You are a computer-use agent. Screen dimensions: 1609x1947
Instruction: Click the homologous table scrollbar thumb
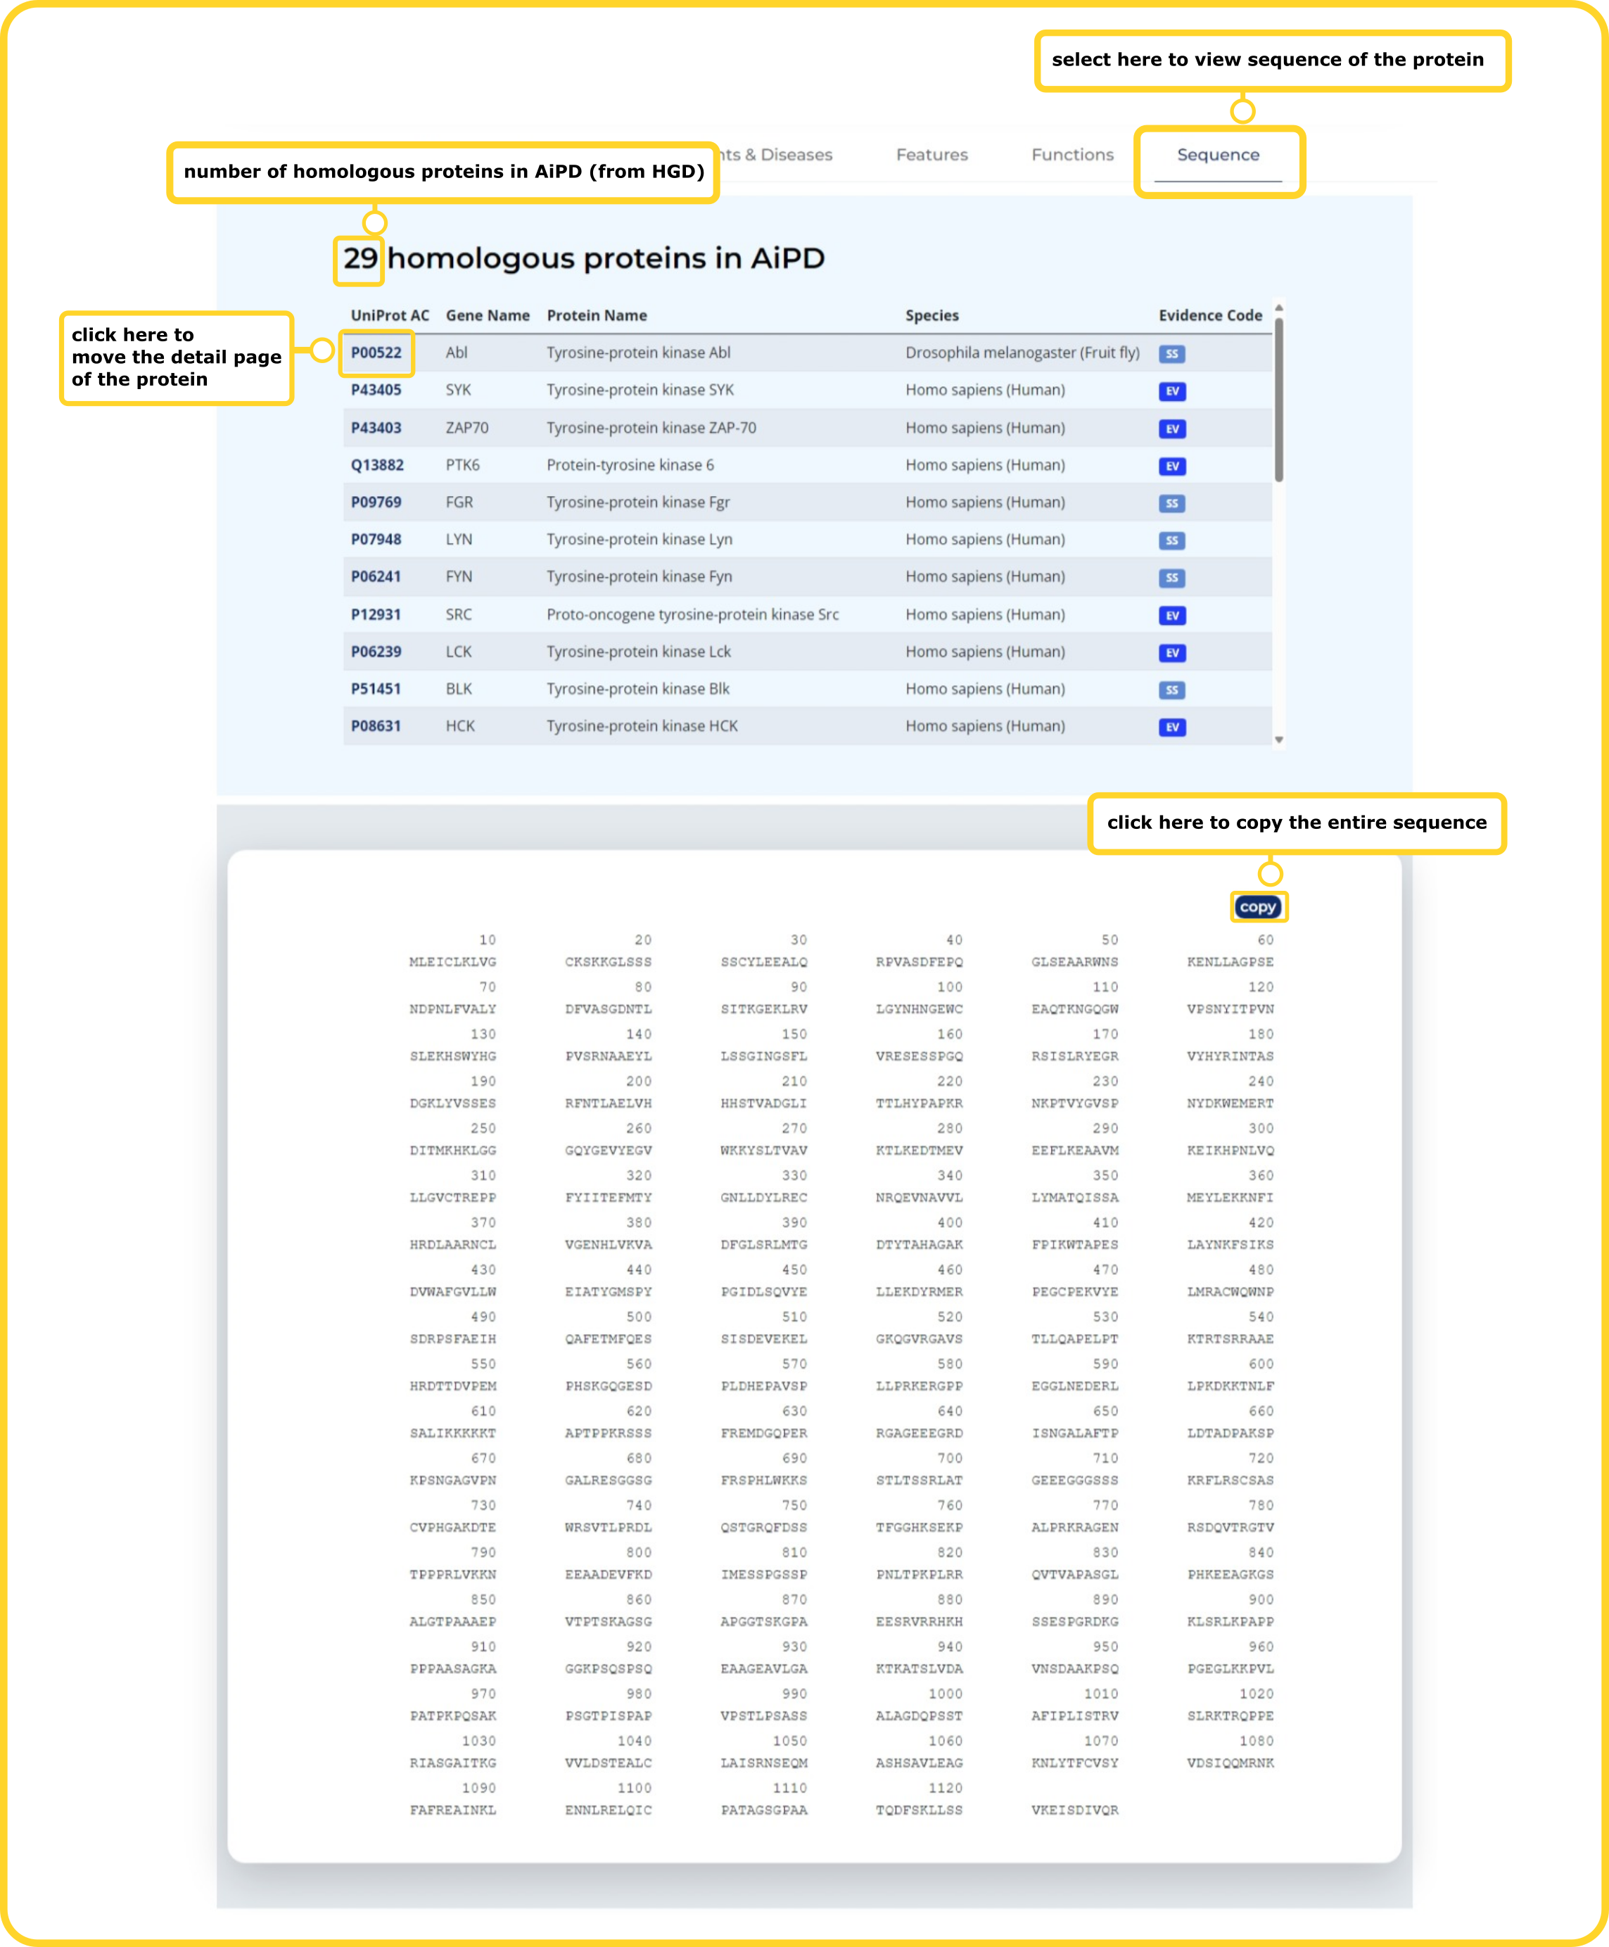point(1279,400)
